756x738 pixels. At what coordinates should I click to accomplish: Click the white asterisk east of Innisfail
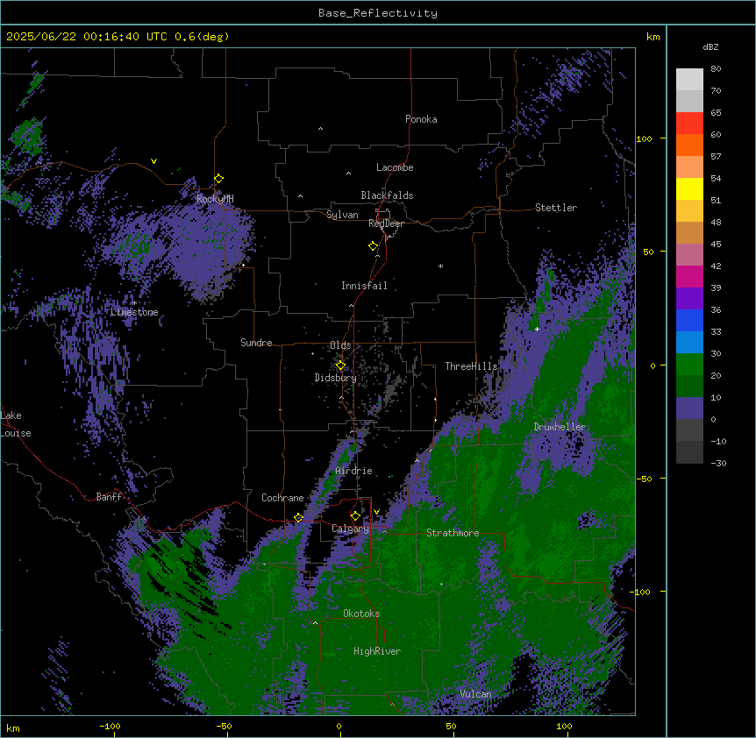click(440, 266)
